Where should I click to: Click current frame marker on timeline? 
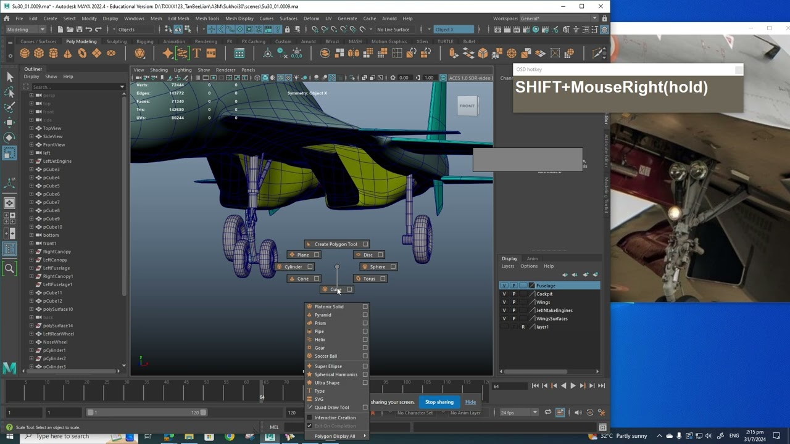[x=262, y=391]
